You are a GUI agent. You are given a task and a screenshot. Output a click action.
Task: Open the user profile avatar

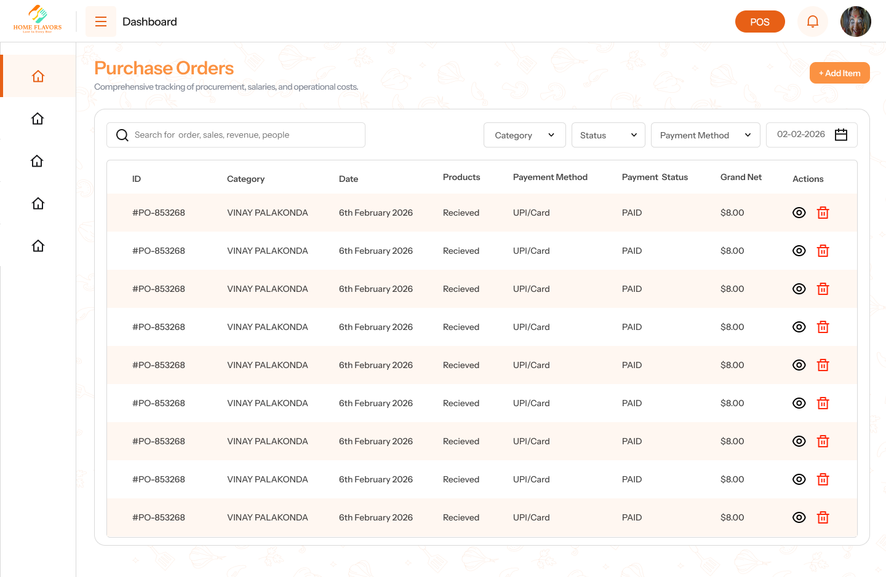[855, 22]
